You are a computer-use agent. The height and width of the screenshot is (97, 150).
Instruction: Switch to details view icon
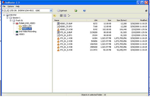(69, 15)
